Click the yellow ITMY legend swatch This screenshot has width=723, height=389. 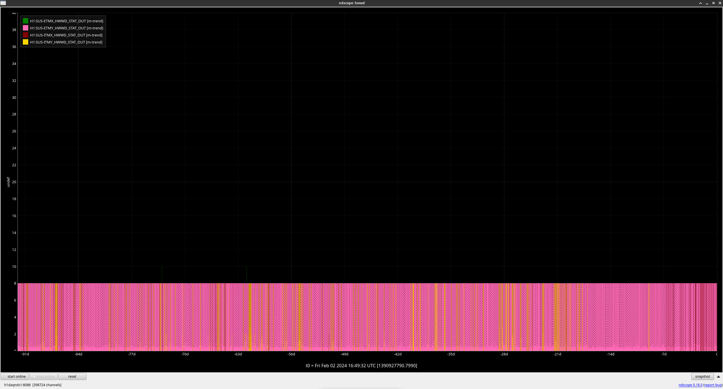tap(25, 42)
